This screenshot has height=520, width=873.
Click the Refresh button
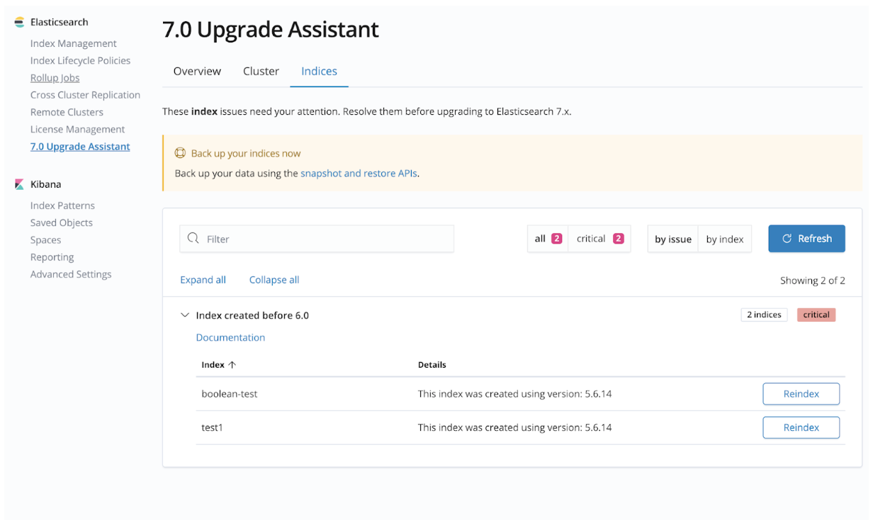806,239
